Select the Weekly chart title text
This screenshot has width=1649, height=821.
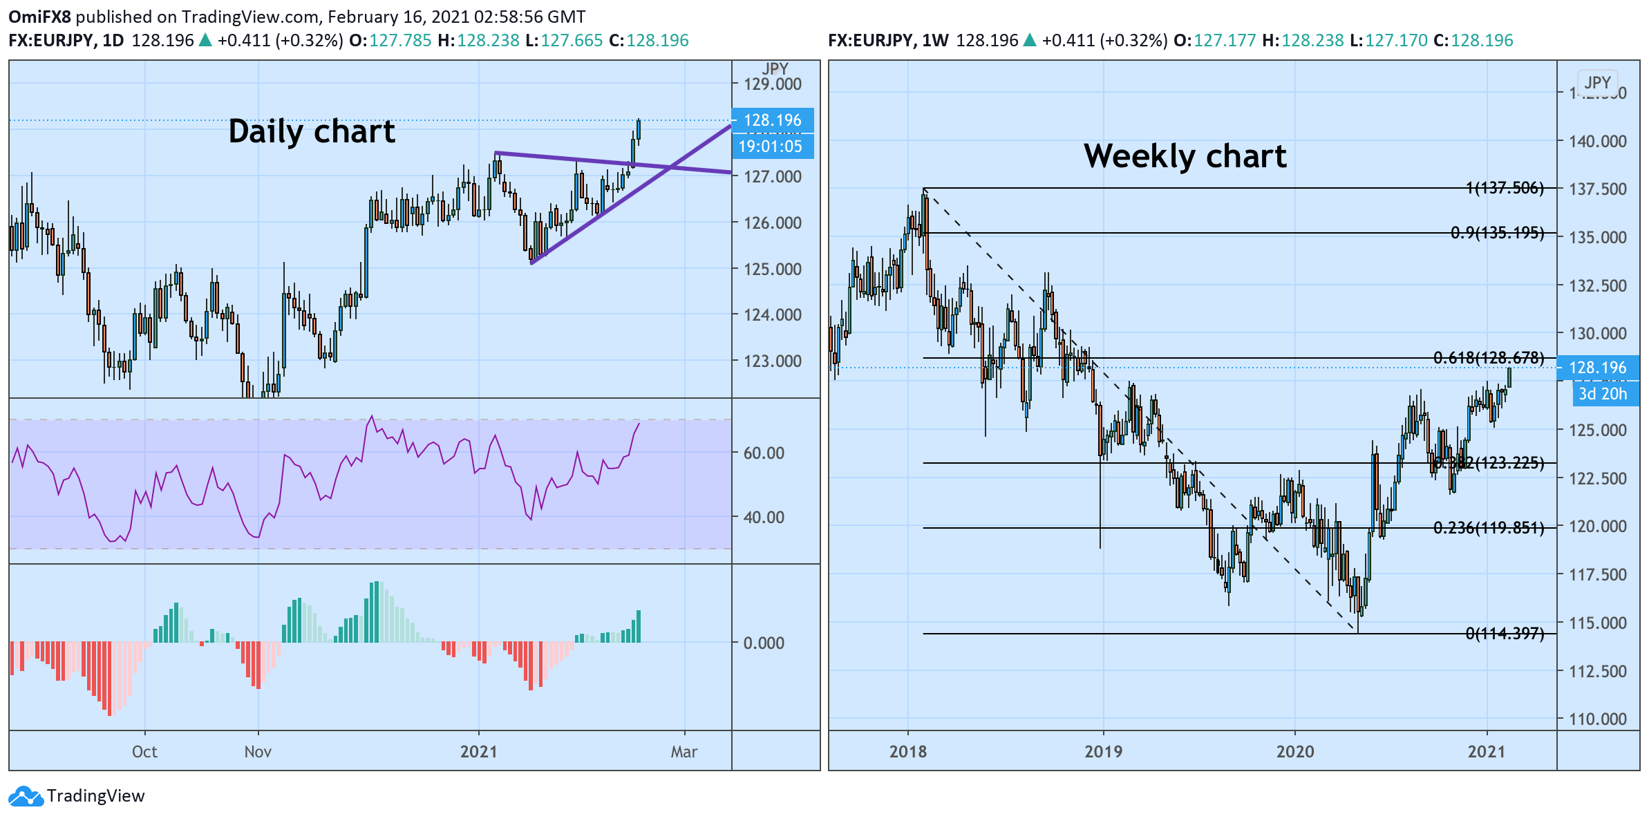(x=1185, y=155)
